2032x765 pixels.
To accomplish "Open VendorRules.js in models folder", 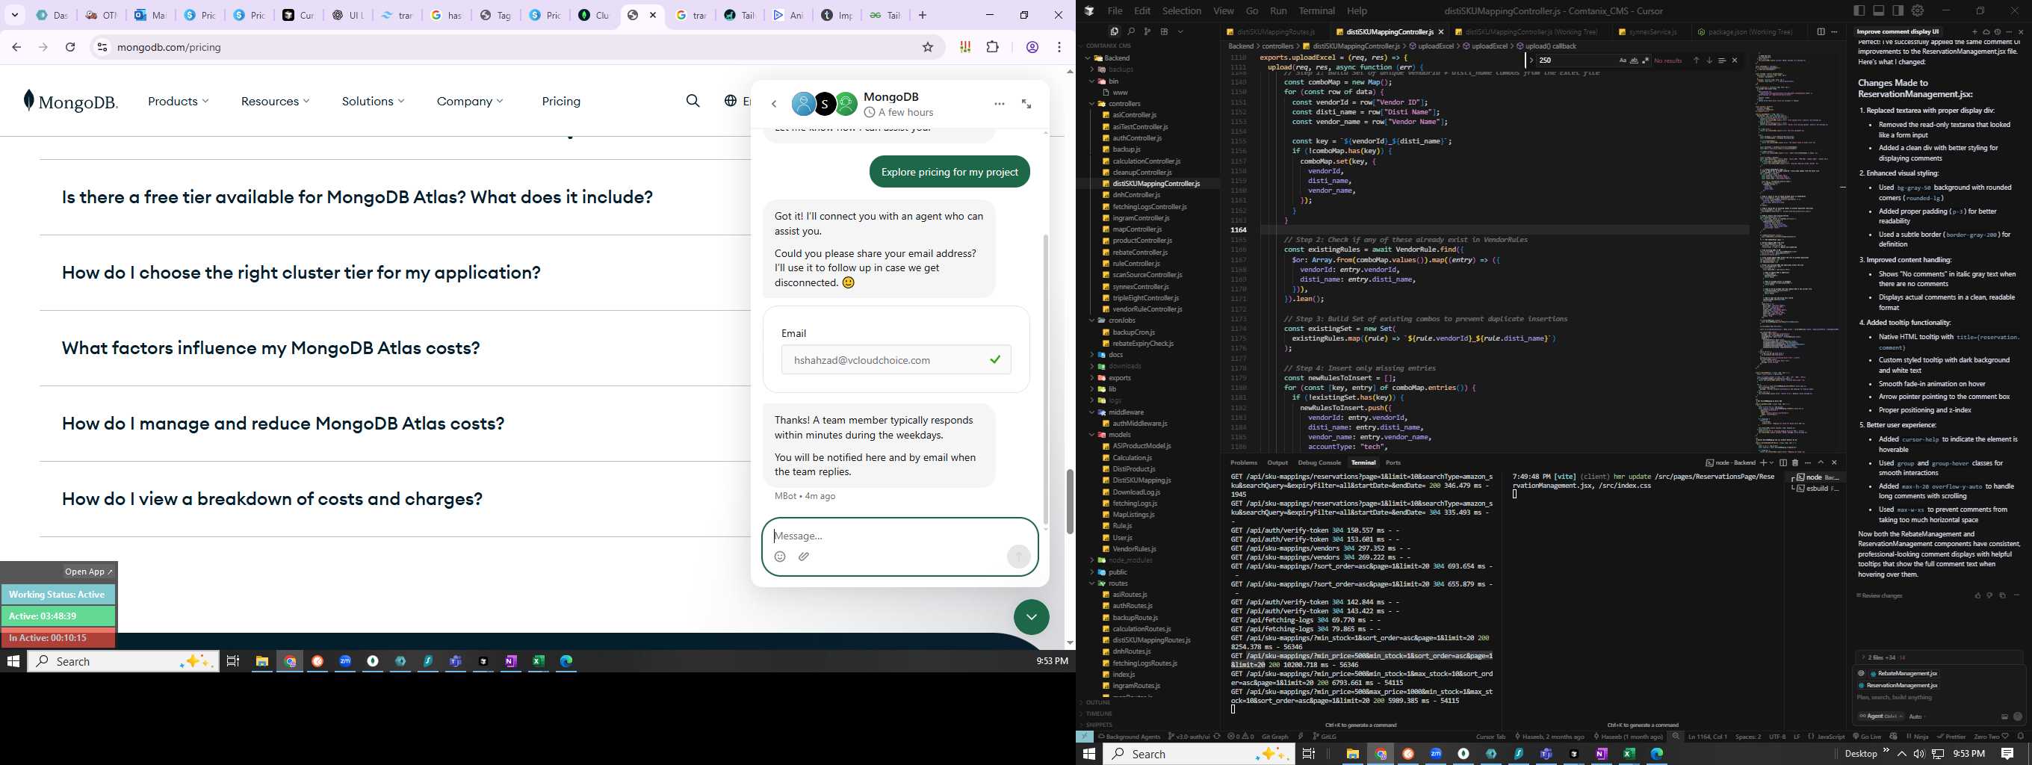I will 1134,549.
